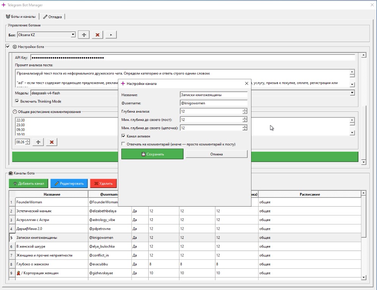
Task: Select 09:30 in the schedule list
Action: coord(21,130)
